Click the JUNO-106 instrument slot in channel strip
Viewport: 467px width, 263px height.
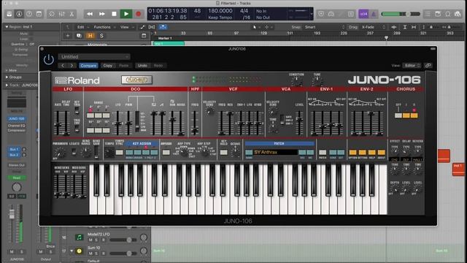point(16,118)
